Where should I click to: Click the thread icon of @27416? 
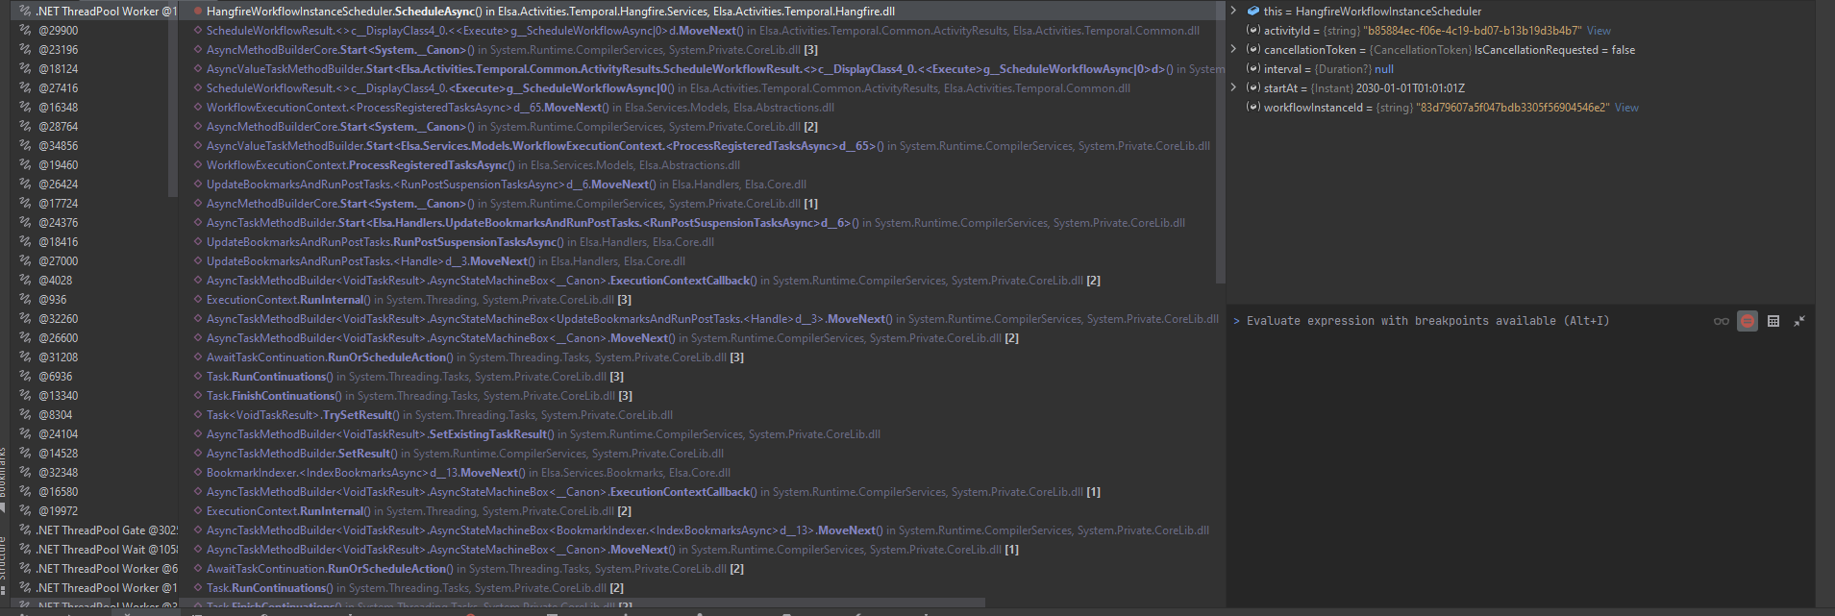click(x=25, y=87)
